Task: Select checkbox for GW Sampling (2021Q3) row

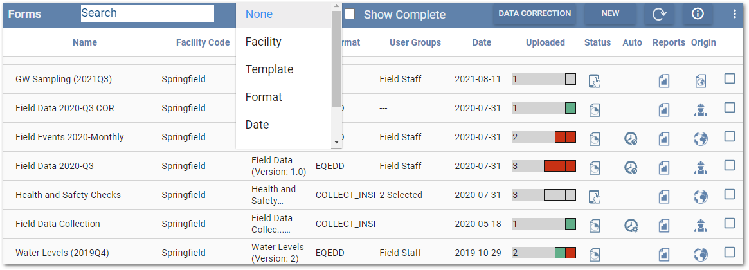Action: tap(730, 78)
